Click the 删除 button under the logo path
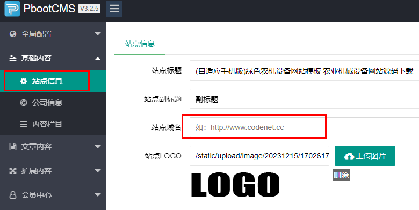 click(341, 175)
